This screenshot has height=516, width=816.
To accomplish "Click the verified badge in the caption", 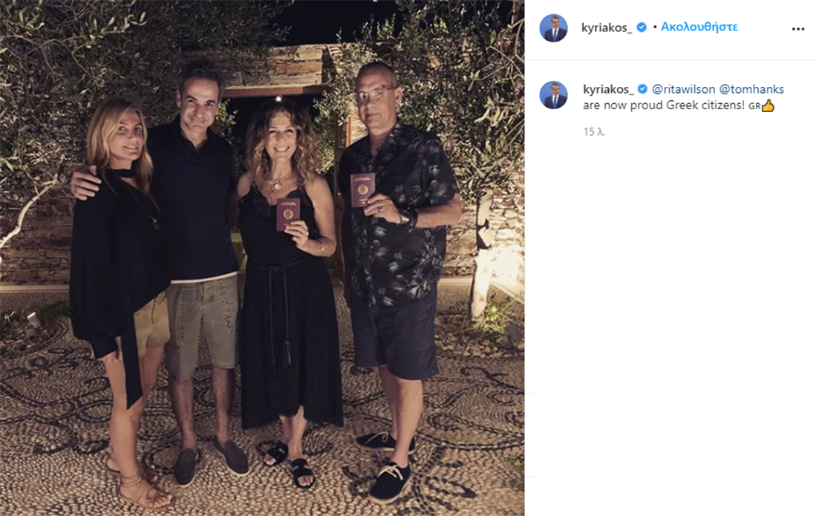I will click(x=643, y=89).
